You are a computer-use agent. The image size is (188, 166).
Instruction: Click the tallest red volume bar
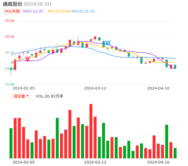[x=91, y=131]
